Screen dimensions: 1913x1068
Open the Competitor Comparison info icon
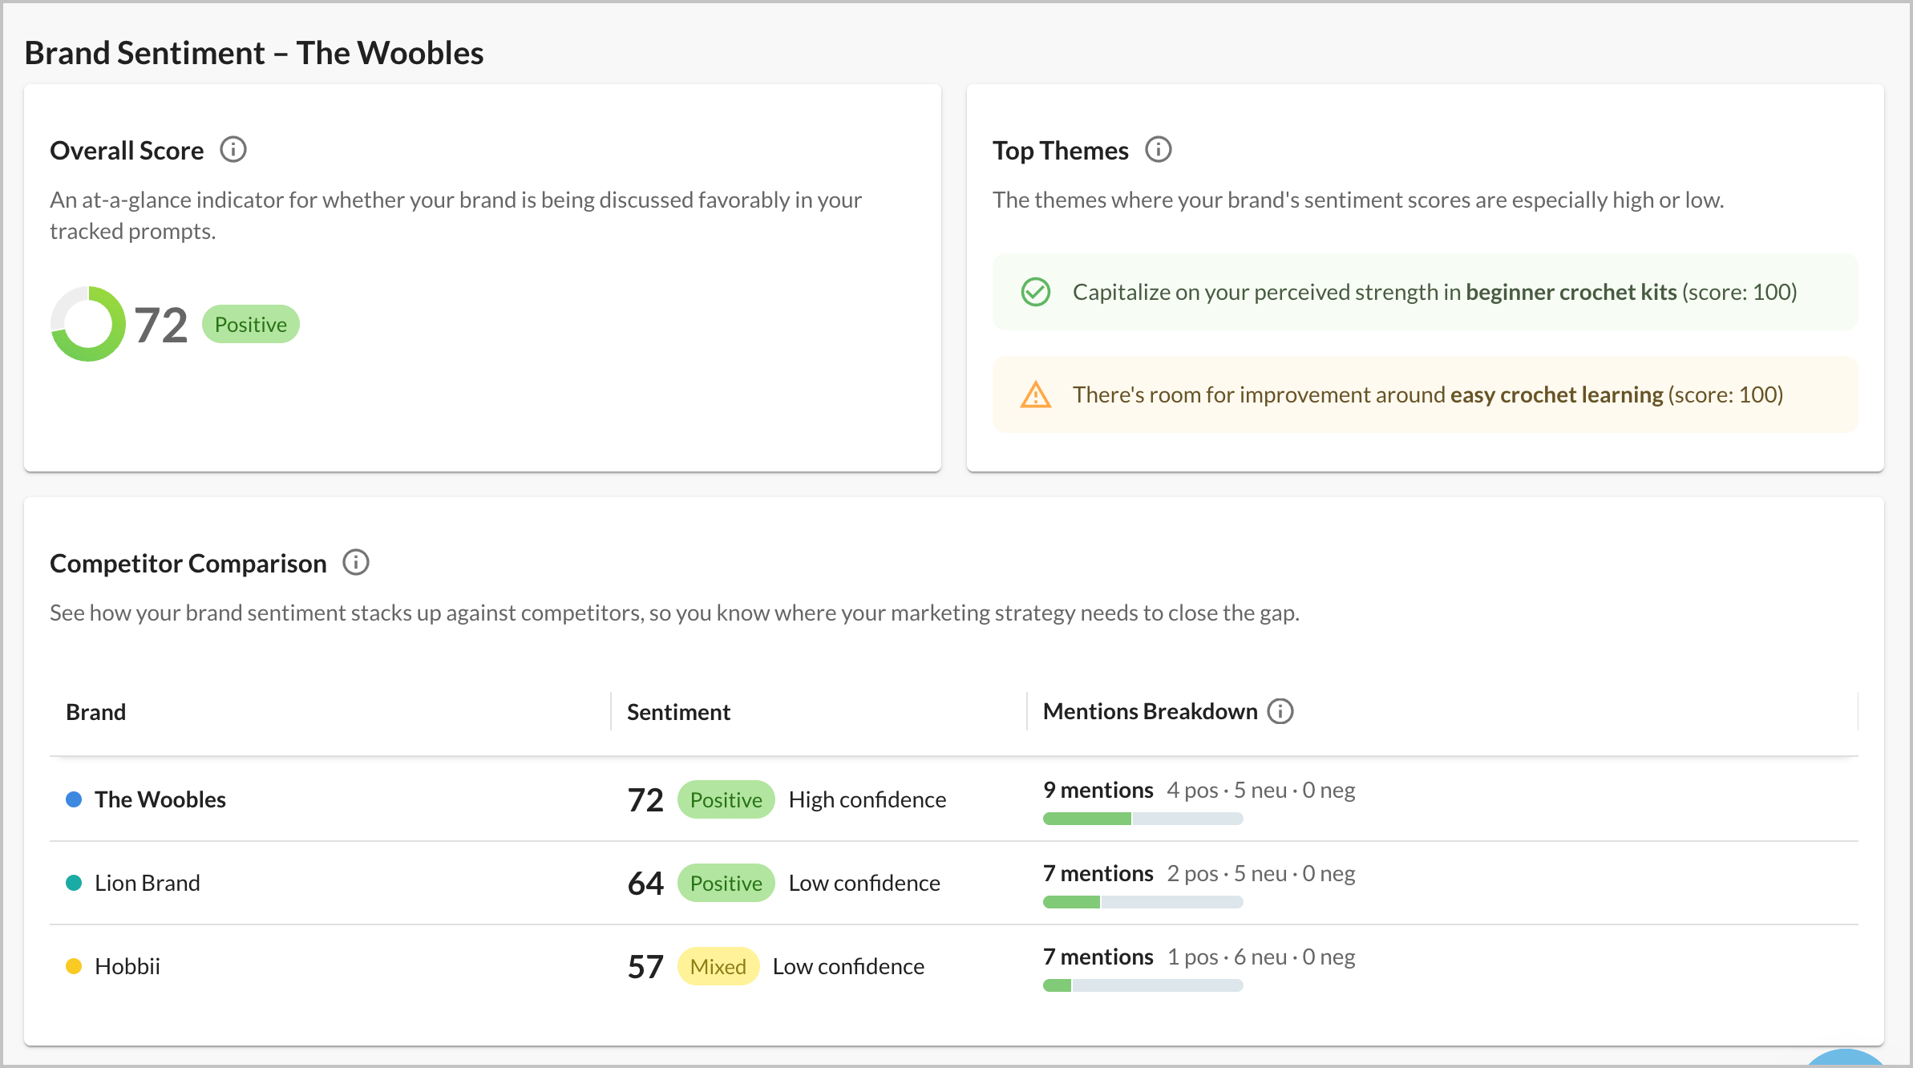tap(356, 563)
